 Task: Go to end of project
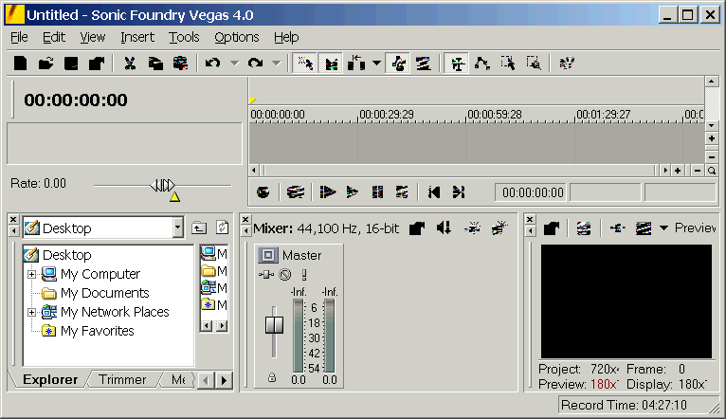[459, 191]
